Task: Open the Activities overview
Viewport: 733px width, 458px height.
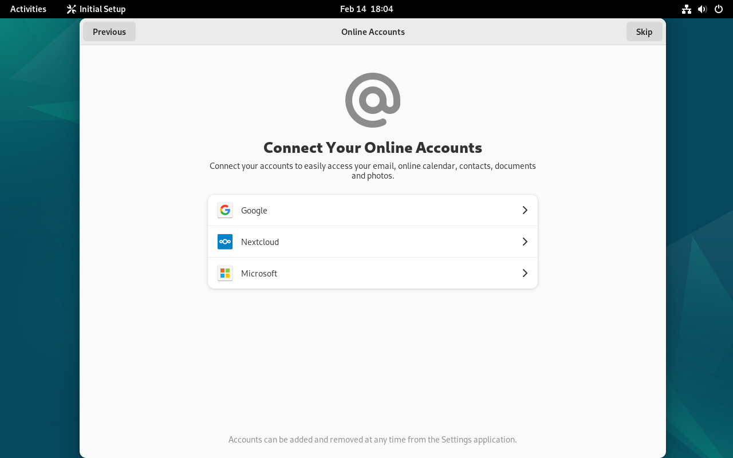Action: click(x=28, y=9)
